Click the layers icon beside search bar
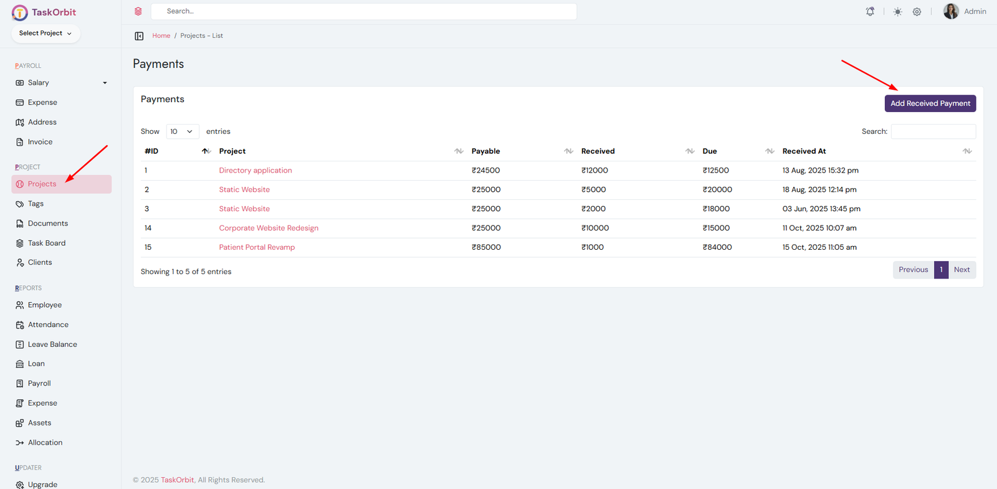This screenshot has width=997, height=489. pyautogui.click(x=138, y=11)
